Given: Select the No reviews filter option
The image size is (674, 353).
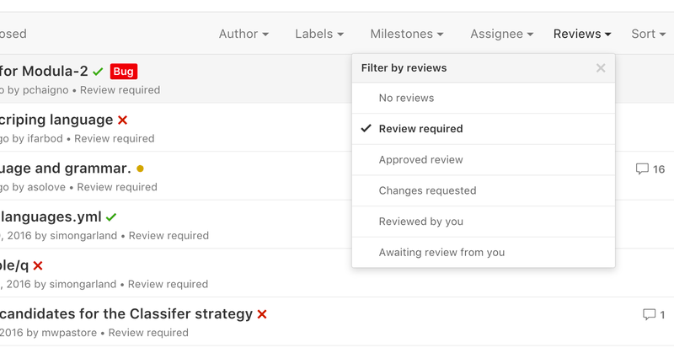Looking at the screenshot, I should tap(483, 98).
